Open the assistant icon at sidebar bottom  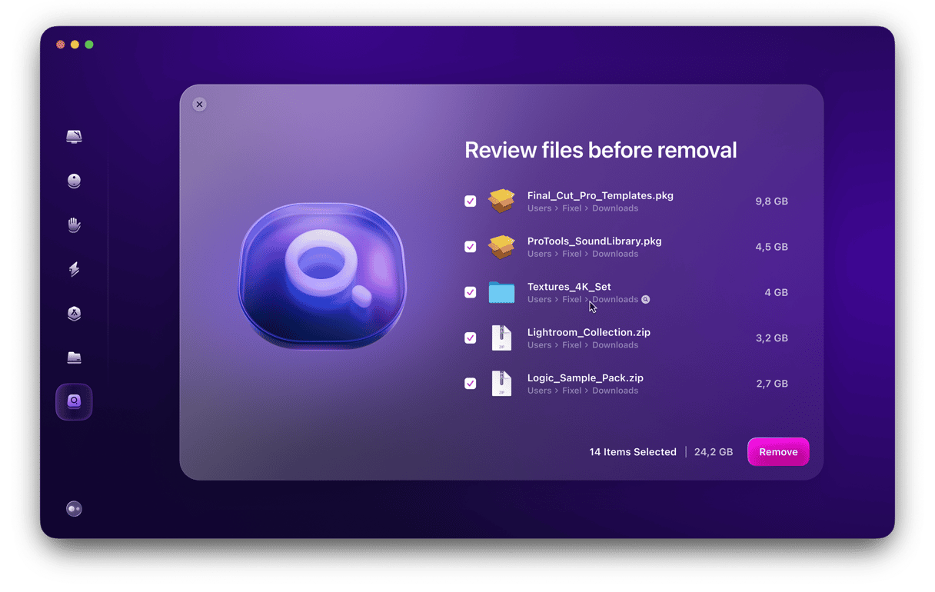[74, 509]
